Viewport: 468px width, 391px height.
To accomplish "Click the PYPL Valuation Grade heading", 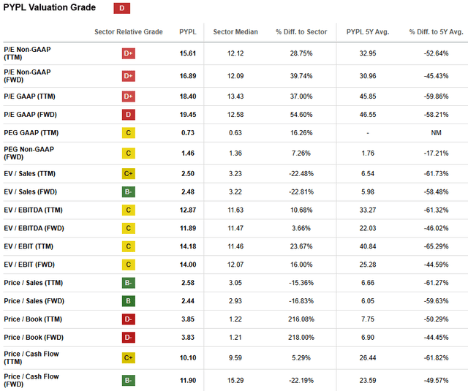I will (x=50, y=7).
